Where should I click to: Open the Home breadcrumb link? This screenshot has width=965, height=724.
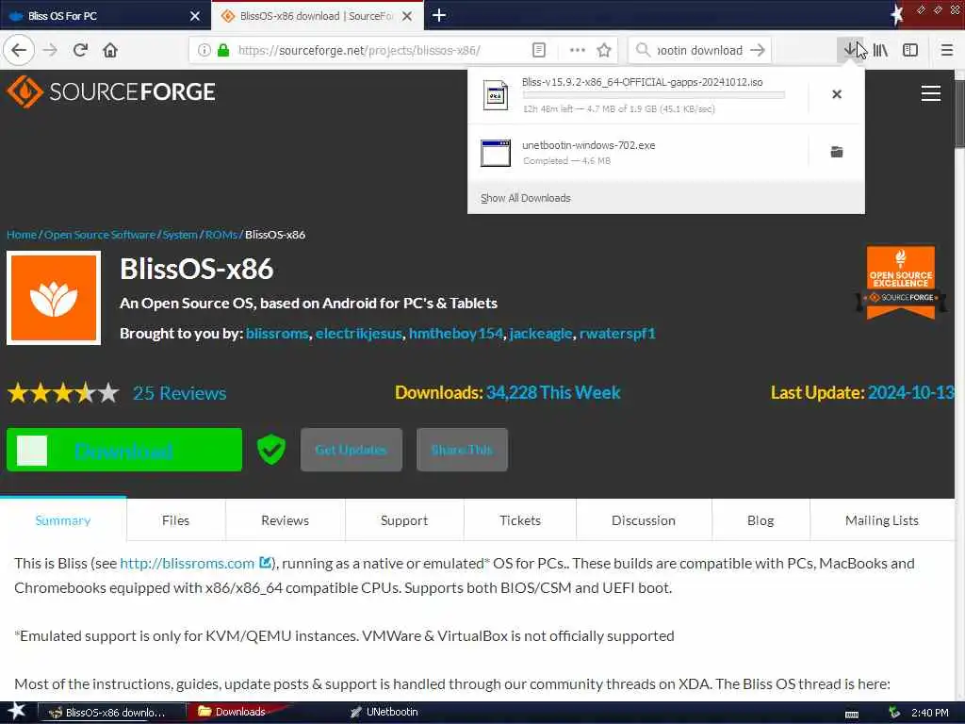pyautogui.click(x=22, y=235)
